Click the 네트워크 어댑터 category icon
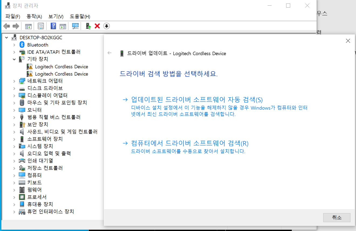Image resolution: width=356 pixels, height=231 pixels. tap(22, 81)
